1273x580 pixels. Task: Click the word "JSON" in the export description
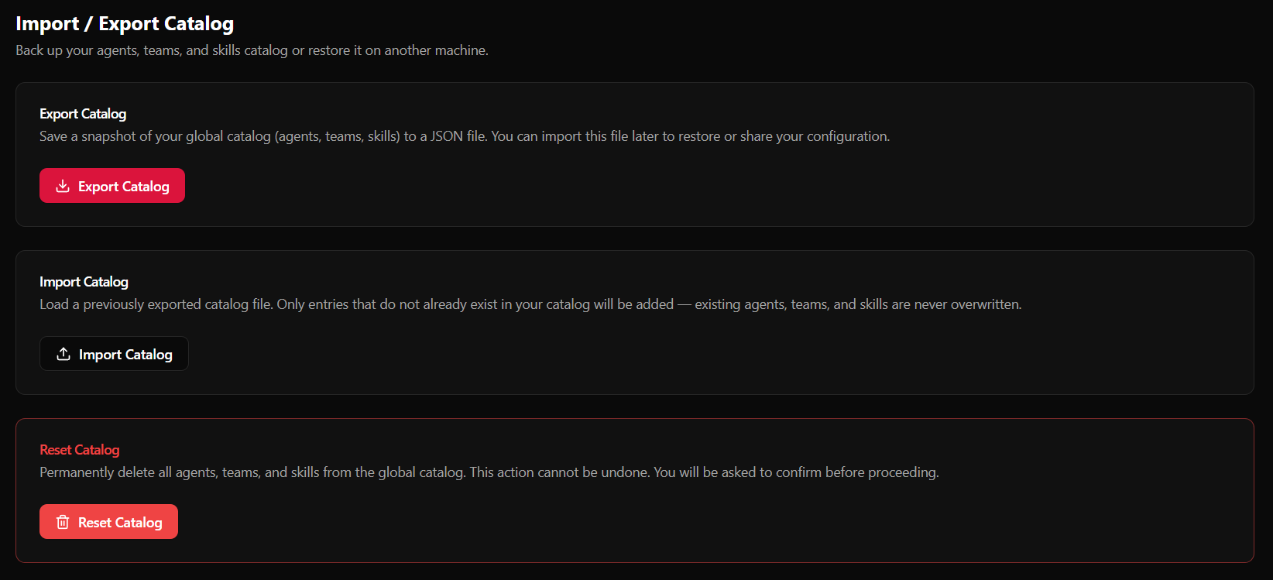tap(447, 136)
